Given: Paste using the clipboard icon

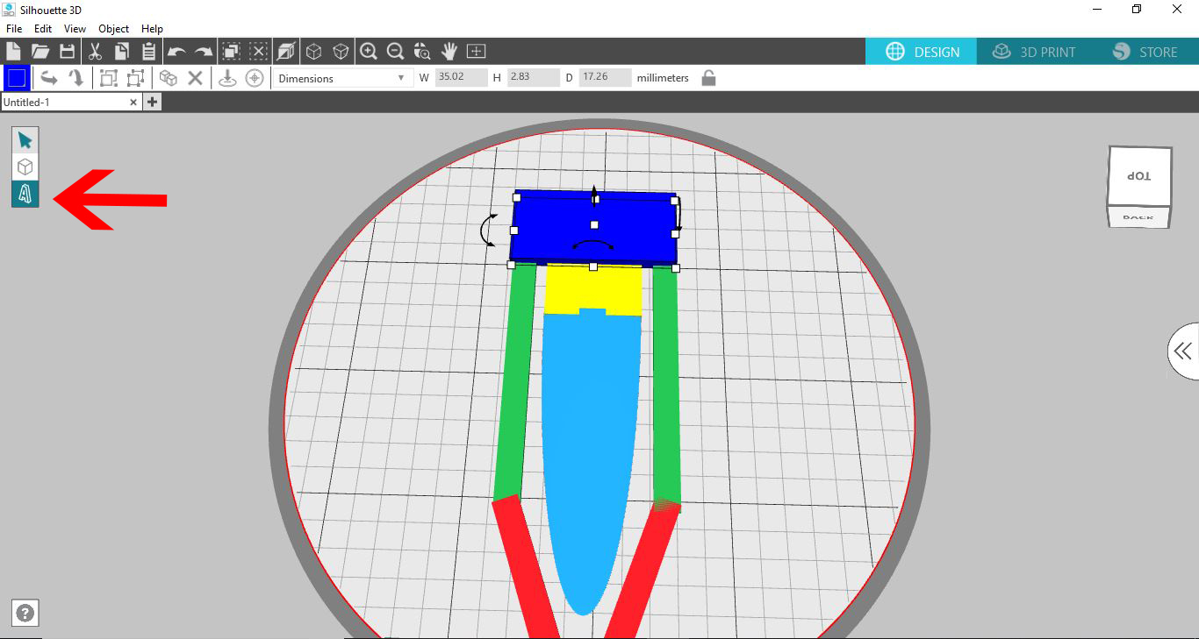Looking at the screenshot, I should [148, 51].
